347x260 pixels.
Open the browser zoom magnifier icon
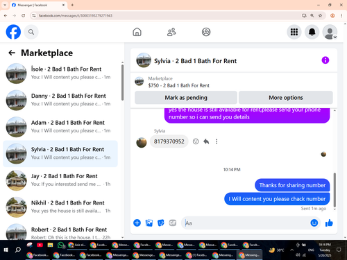coord(312,16)
